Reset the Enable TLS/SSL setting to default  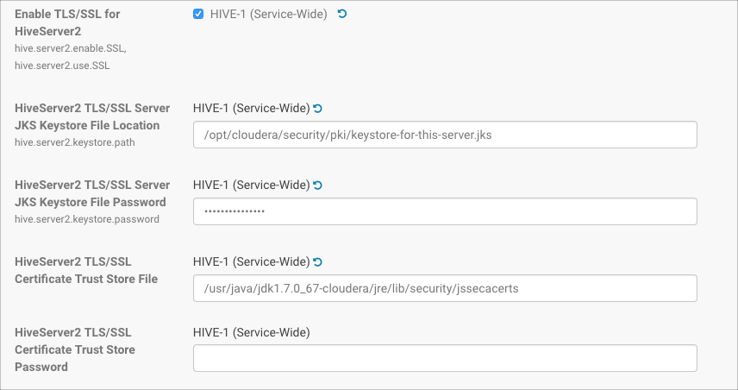click(x=341, y=14)
